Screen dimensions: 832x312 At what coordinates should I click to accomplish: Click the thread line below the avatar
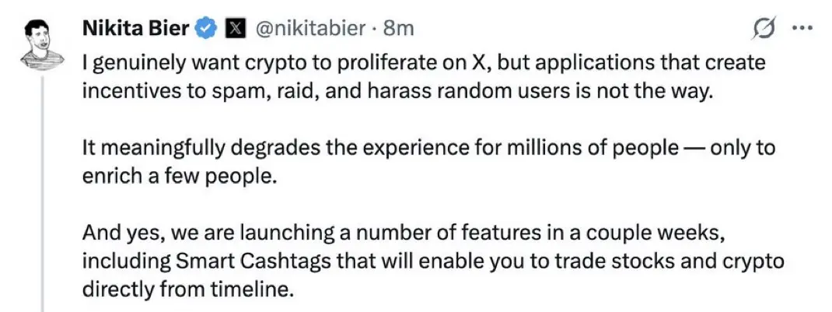coord(44,195)
